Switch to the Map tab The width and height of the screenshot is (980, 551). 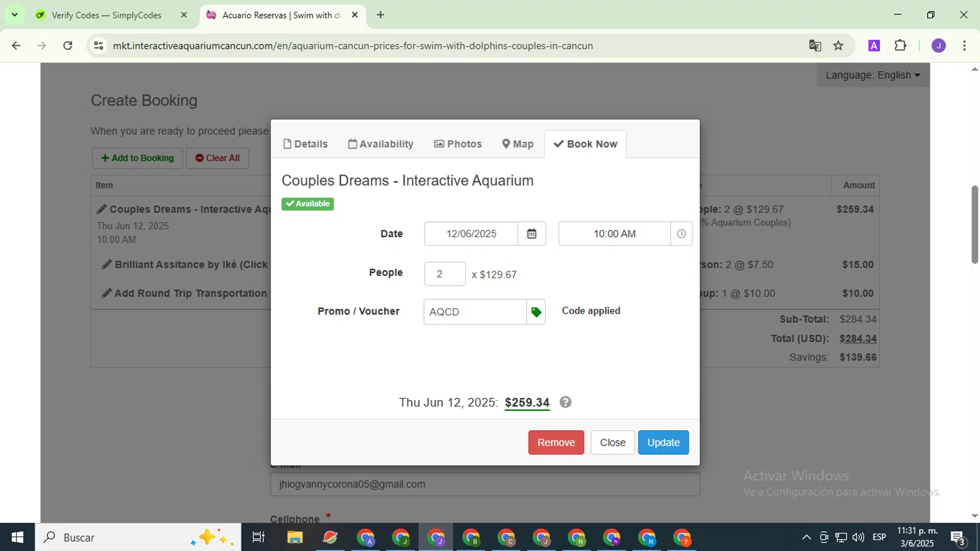tap(517, 144)
